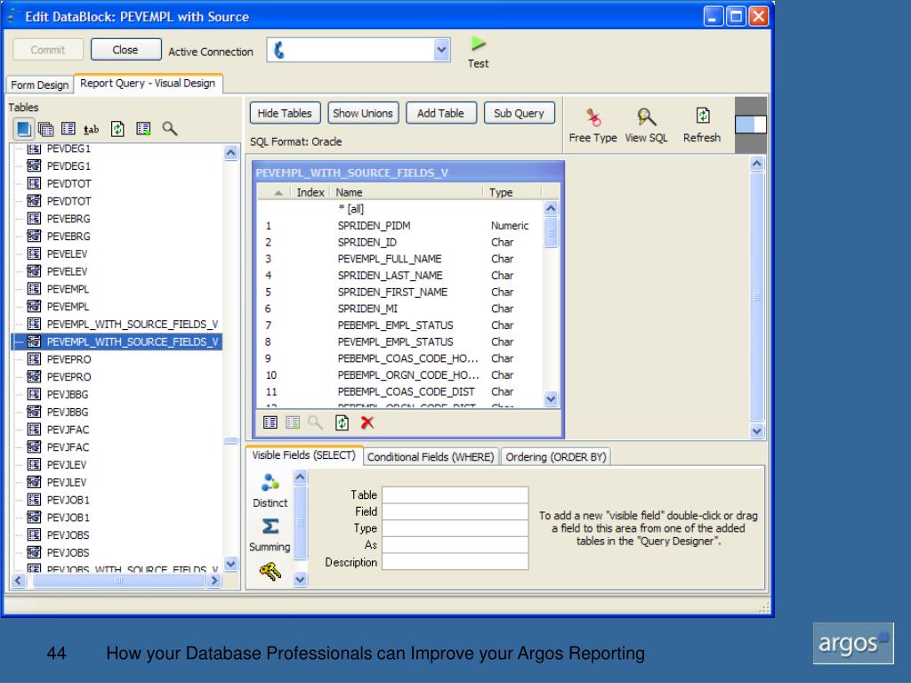
Task: Click the green Test arrow icon
Action: (478, 44)
